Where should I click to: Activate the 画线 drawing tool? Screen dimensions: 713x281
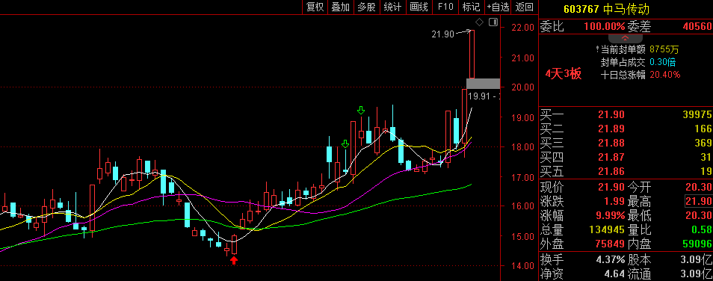tap(419, 7)
